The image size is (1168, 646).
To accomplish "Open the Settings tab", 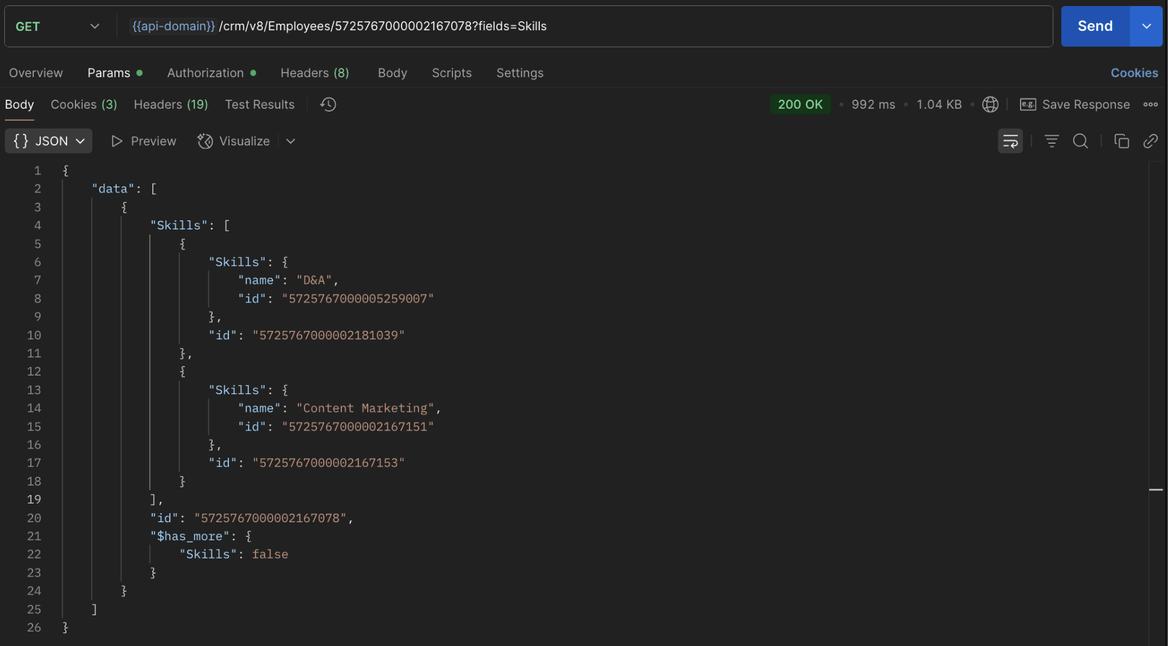I will click(x=520, y=73).
